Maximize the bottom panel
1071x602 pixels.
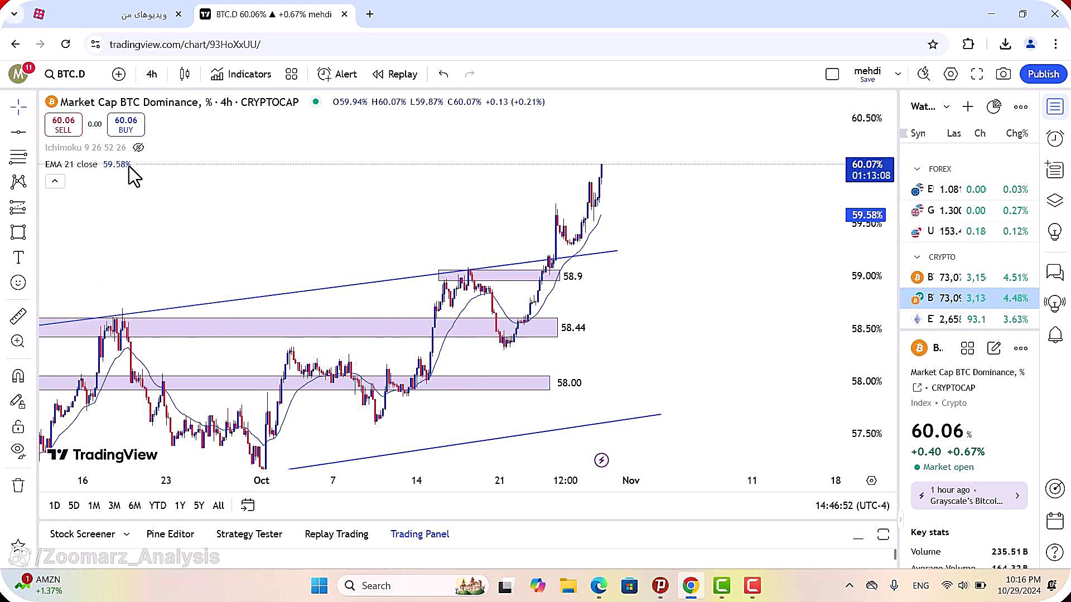coord(883,535)
